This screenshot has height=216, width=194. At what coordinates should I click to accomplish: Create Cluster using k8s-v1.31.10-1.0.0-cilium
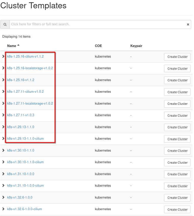click(x=177, y=186)
